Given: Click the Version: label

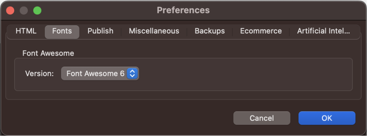Looking at the screenshot, I should coord(39,73).
